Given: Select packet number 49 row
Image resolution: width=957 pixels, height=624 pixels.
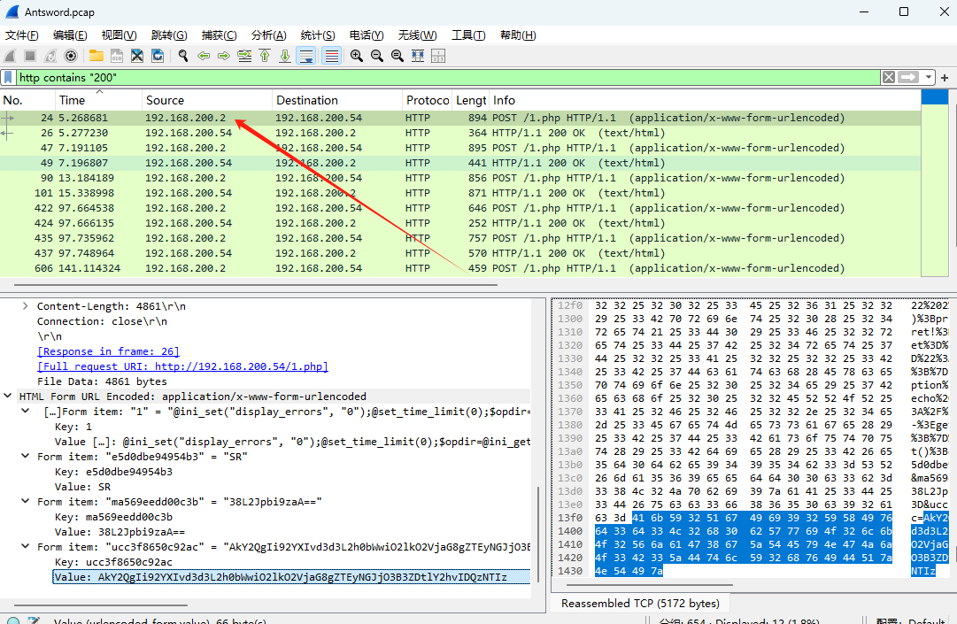Looking at the screenshot, I should tap(460, 163).
